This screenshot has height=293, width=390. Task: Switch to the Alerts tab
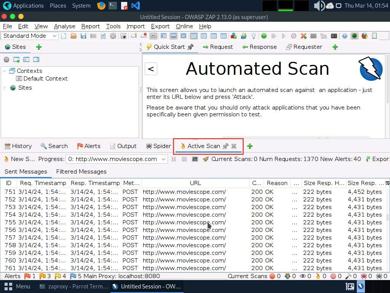89,146
